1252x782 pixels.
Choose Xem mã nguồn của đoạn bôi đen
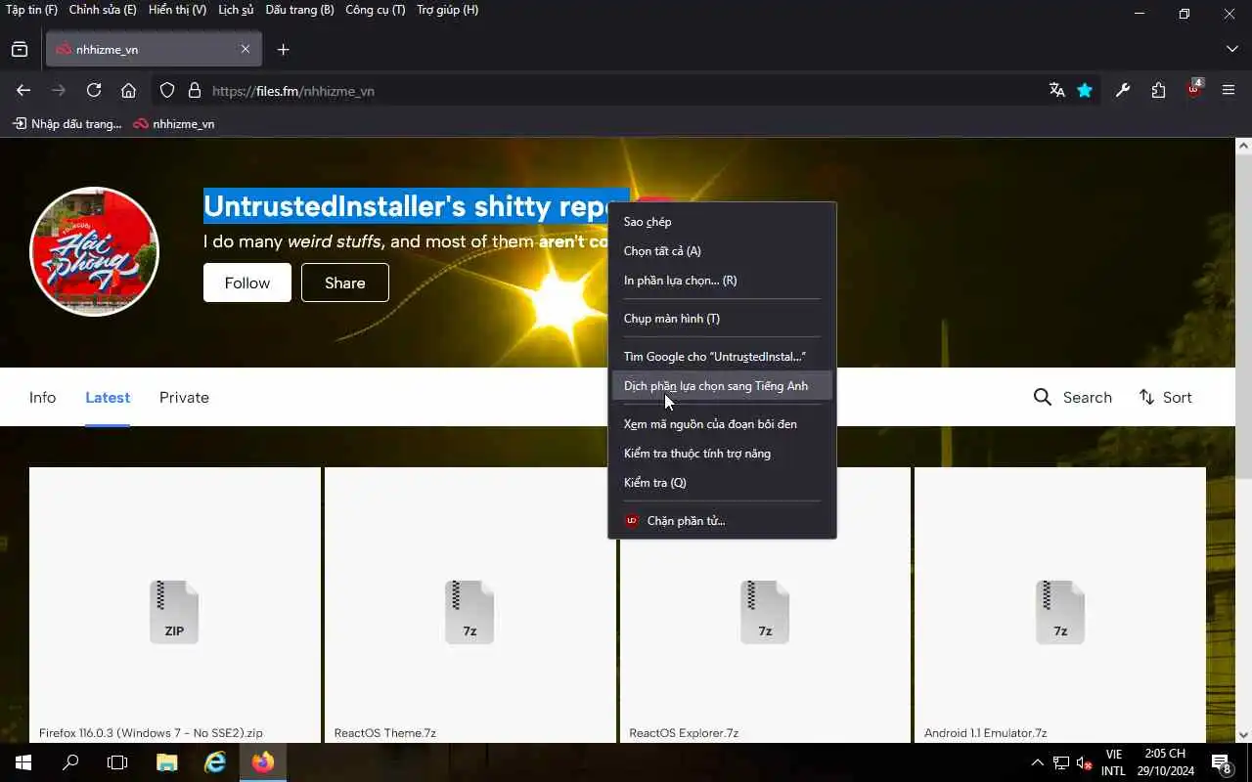(x=722, y=424)
